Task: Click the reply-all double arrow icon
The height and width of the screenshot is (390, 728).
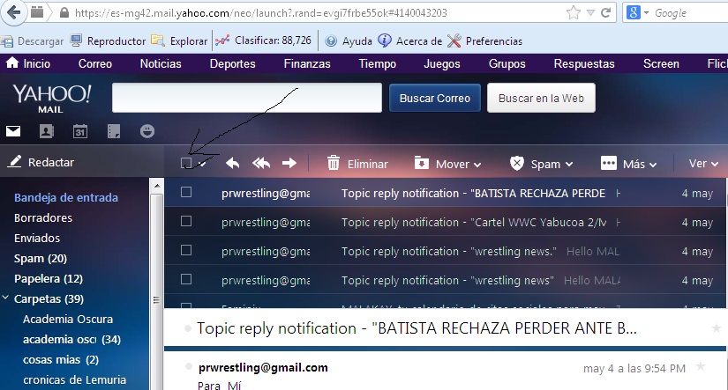Action: pos(261,163)
